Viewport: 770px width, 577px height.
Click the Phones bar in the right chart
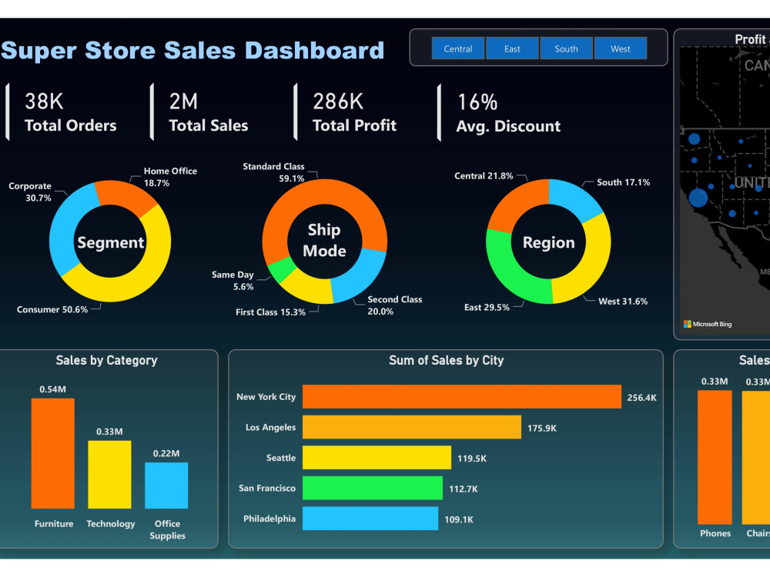coord(715,454)
